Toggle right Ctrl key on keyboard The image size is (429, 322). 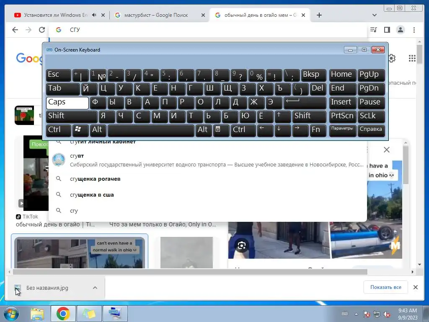(x=243, y=130)
